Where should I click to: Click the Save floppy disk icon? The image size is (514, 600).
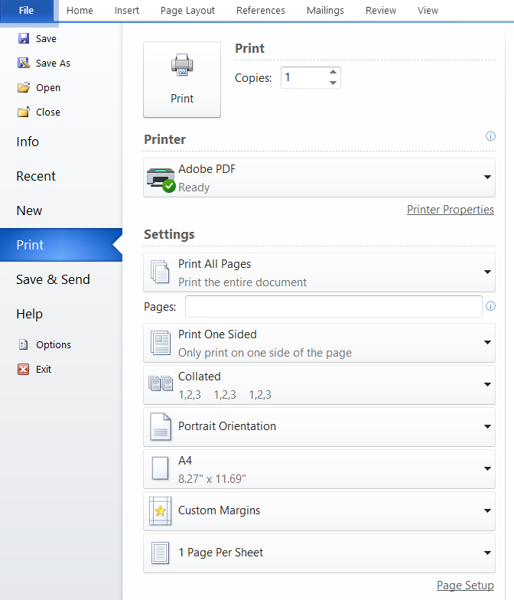pyautogui.click(x=23, y=38)
